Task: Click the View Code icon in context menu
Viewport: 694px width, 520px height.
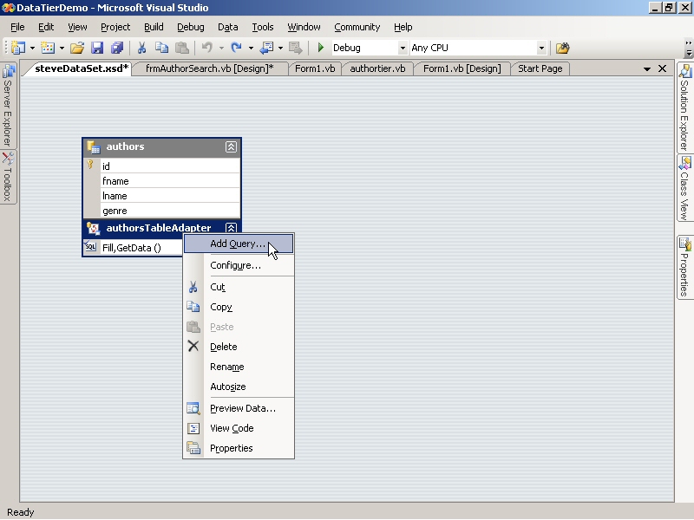Action: pyautogui.click(x=193, y=428)
